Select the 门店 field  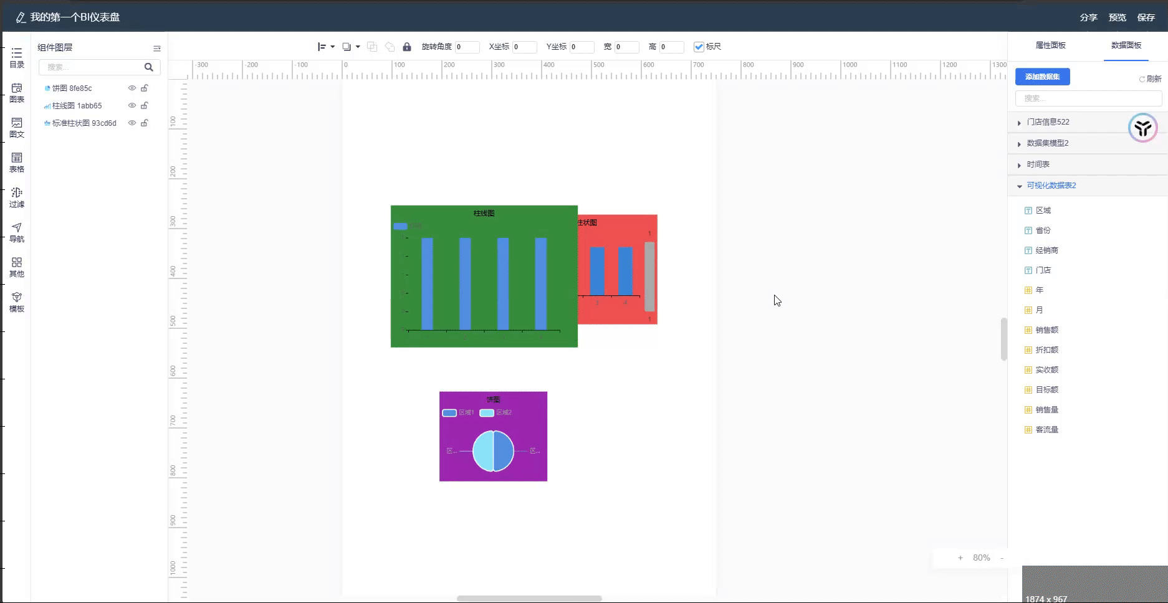point(1043,270)
